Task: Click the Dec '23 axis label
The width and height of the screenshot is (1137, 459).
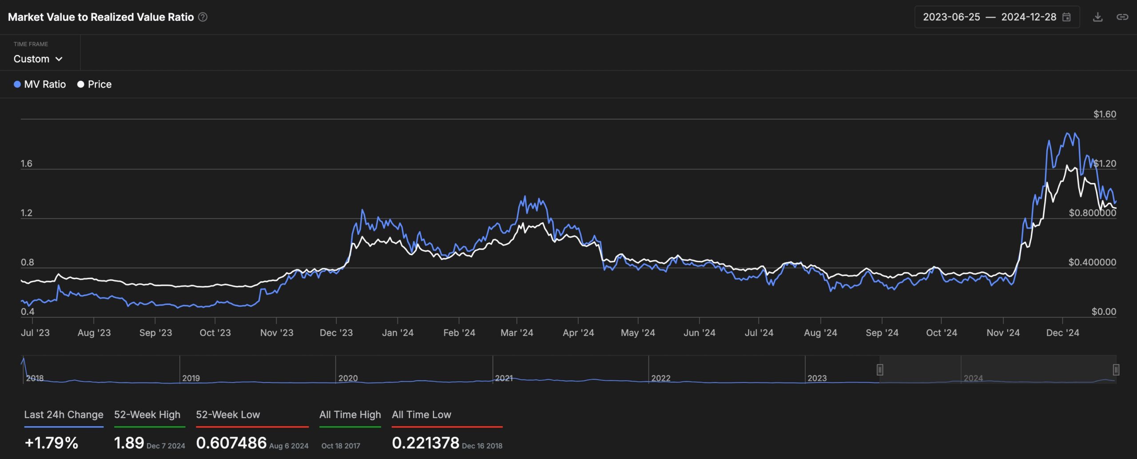Action: pyautogui.click(x=336, y=333)
